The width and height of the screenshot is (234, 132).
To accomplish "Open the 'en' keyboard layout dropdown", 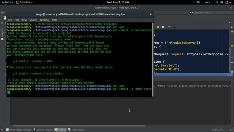I will (x=207, y=2).
